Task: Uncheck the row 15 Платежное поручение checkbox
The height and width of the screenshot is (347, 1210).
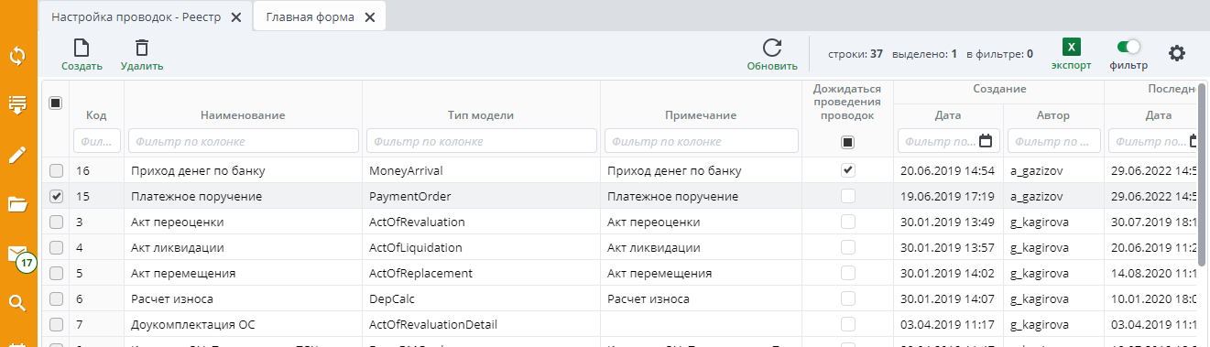Action: [56, 196]
